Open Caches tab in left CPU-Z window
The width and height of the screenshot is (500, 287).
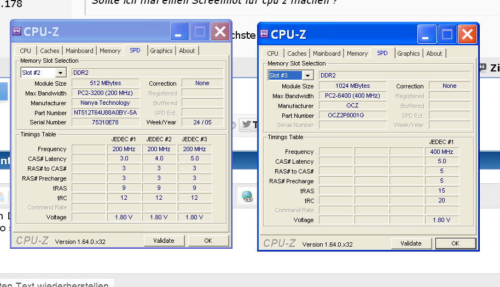click(49, 51)
